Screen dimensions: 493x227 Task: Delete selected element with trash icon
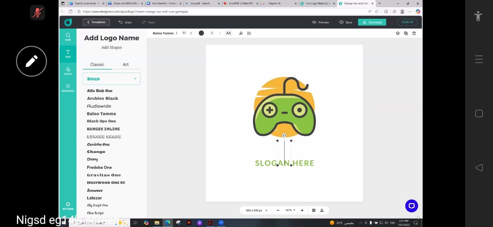click(x=414, y=33)
